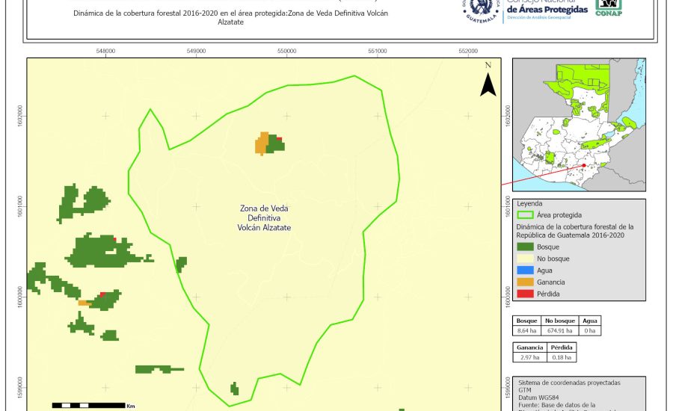Viewport: 673px width, 411px height.
Task: Click the Ganancia 2.97 ha table value
Action: (528, 358)
